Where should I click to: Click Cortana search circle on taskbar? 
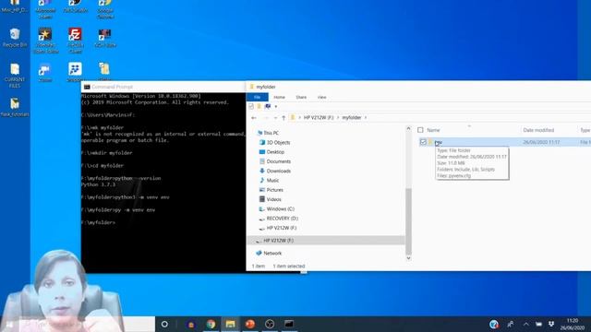164,324
